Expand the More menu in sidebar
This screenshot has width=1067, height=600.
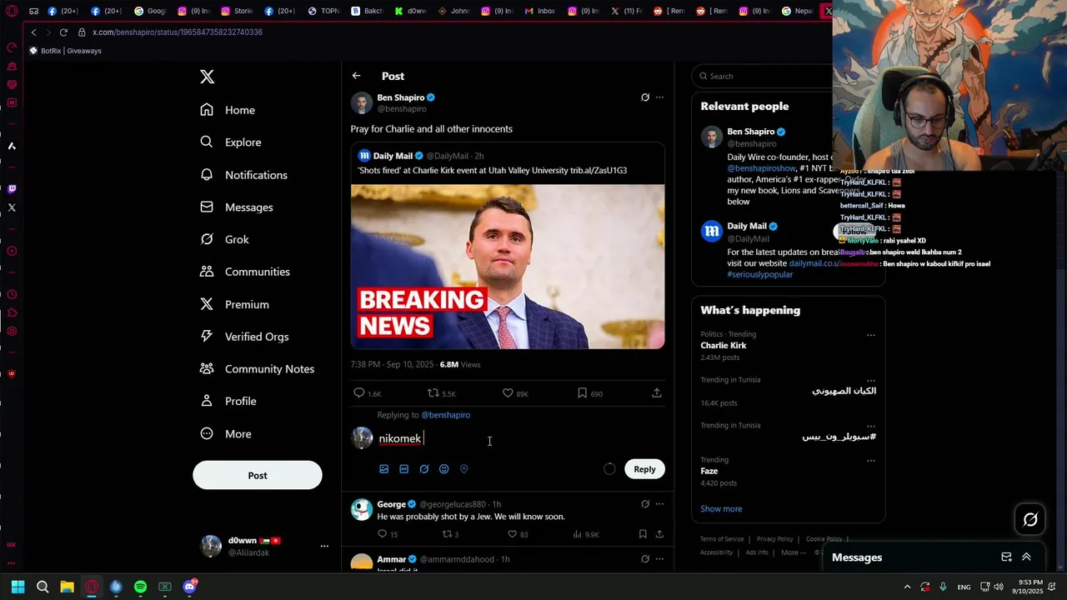pos(225,434)
